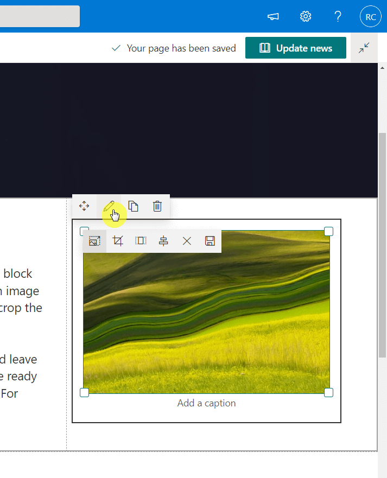The height and width of the screenshot is (478, 387).
Task: Click the collapse arrows icon
Action: point(364,48)
